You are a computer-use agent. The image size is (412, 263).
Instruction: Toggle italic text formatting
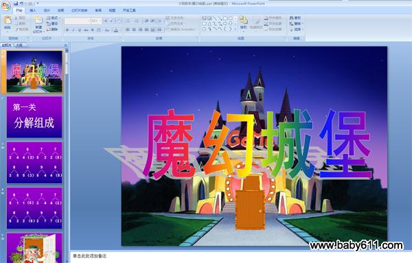tap(73, 30)
